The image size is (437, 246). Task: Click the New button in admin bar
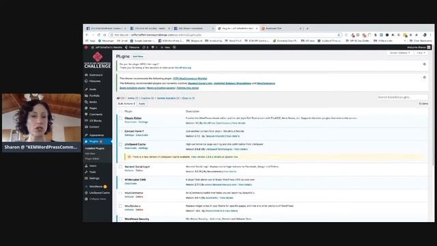165,47
